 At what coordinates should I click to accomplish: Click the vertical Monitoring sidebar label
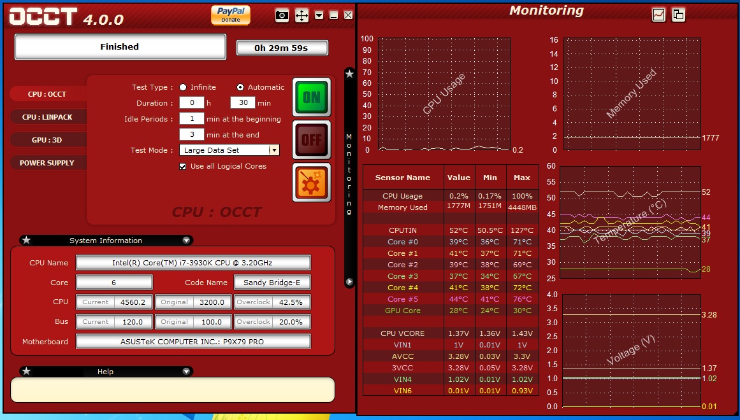(x=349, y=174)
